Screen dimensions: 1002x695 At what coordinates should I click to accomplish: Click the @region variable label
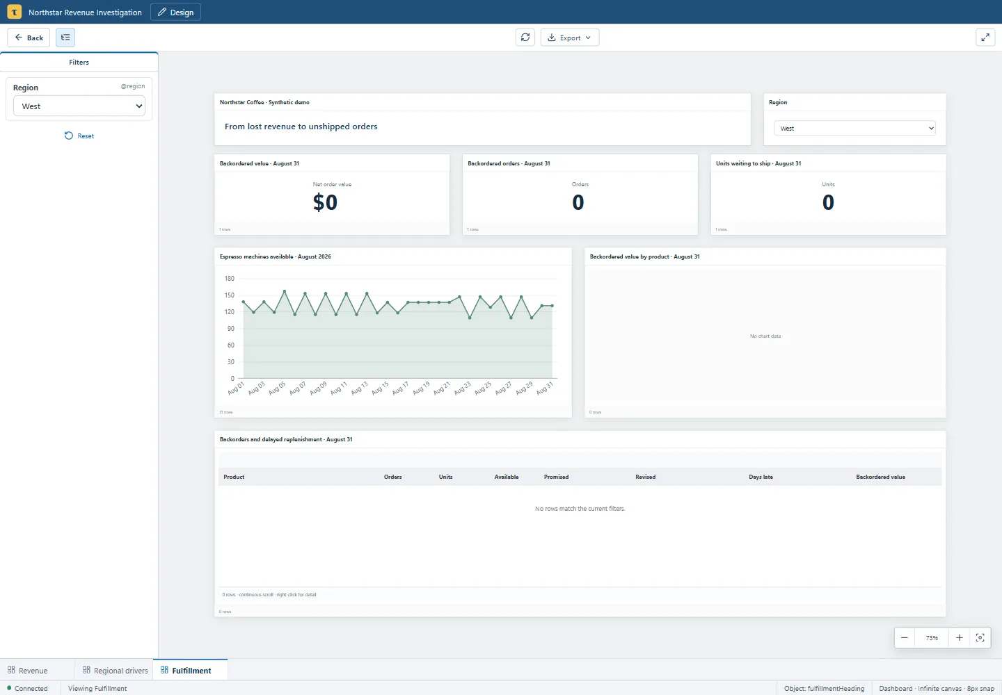(133, 86)
